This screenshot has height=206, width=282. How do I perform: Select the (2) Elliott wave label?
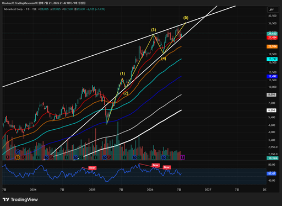click(126, 93)
